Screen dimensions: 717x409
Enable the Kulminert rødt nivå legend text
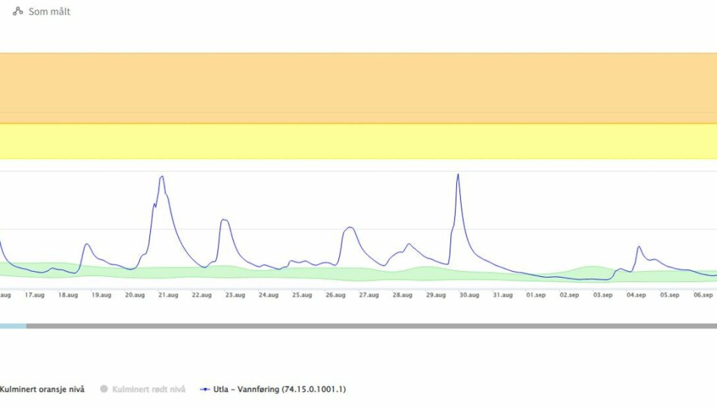pos(150,389)
